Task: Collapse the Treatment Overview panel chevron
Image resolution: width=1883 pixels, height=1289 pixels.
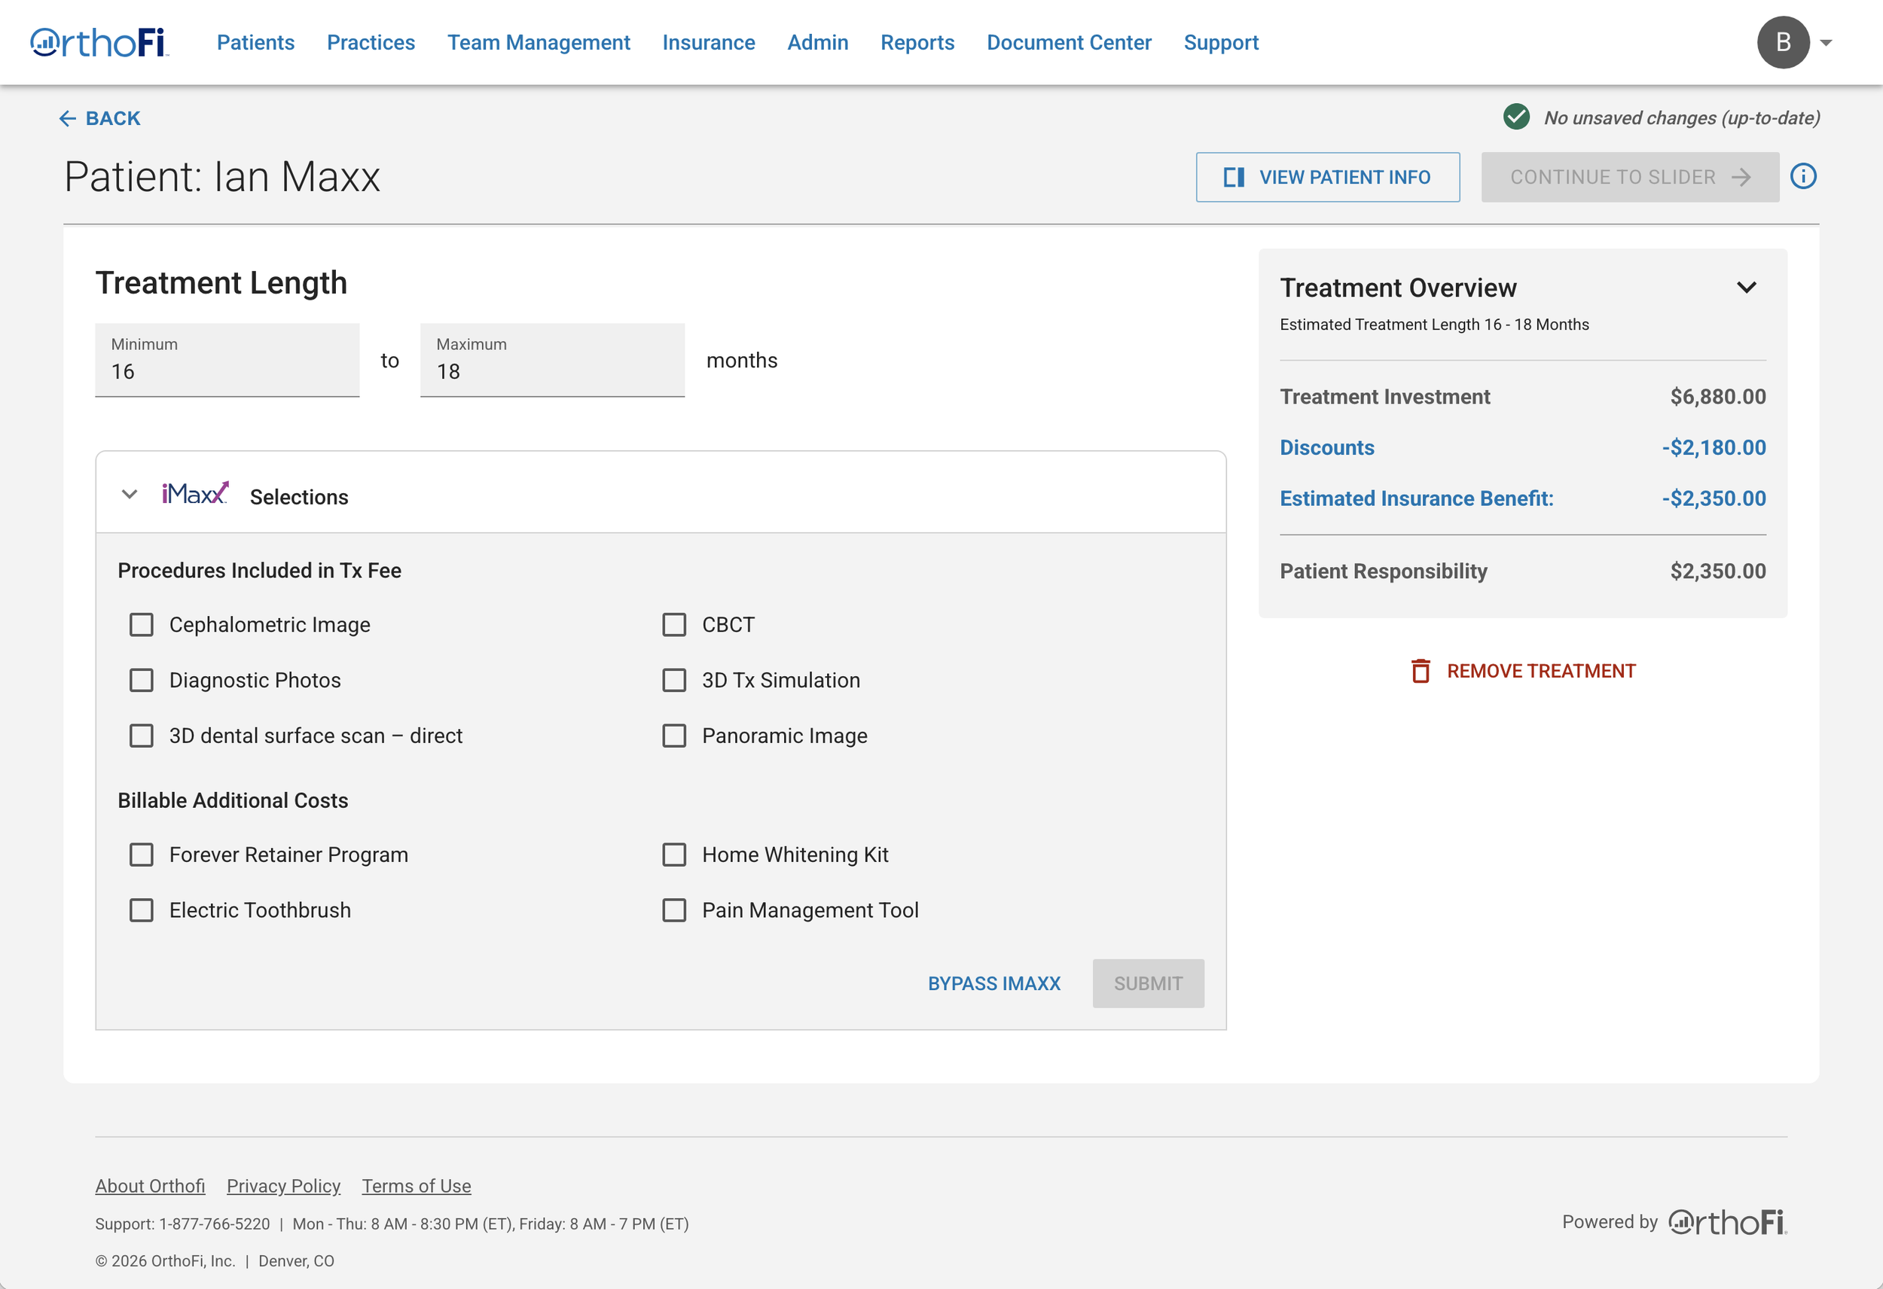Action: (1746, 288)
